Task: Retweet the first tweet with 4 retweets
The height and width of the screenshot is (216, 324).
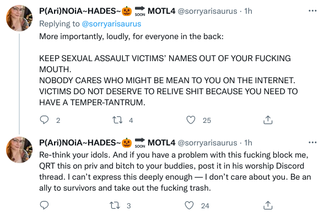Action: pos(117,120)
